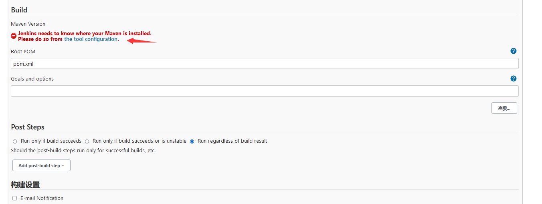Select Run regardless of build result

[x=192, y=141]
